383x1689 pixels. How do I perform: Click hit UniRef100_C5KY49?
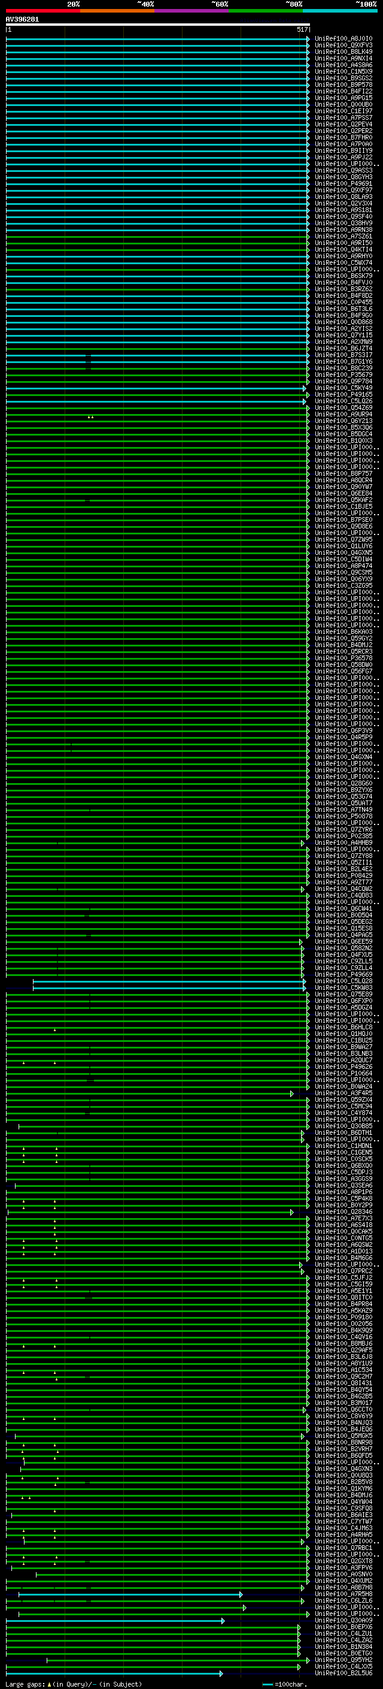click(x=344, y=388)
